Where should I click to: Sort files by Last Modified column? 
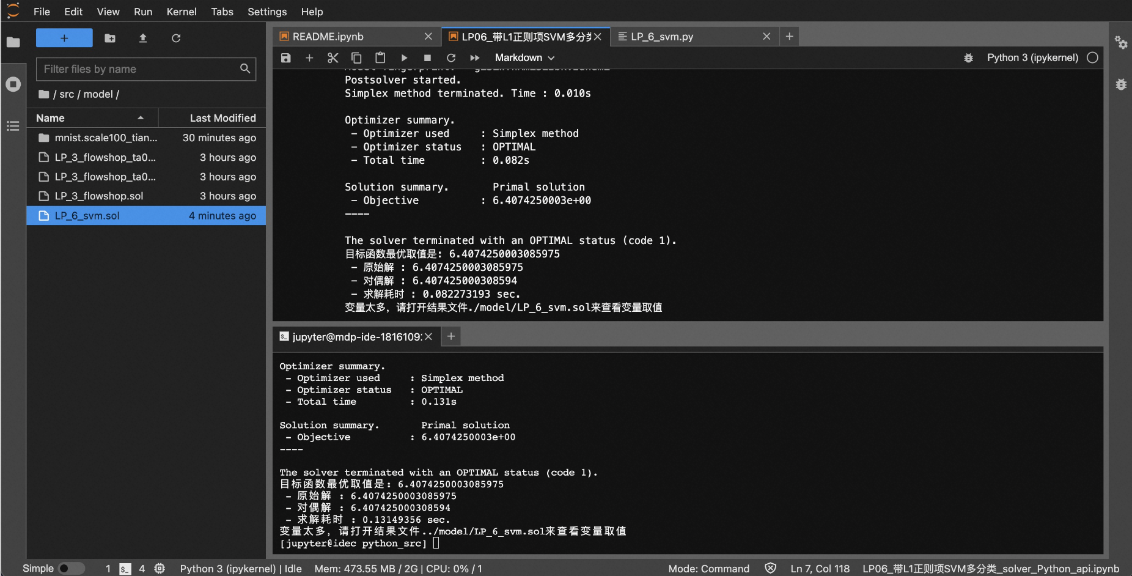pos(212,118)
